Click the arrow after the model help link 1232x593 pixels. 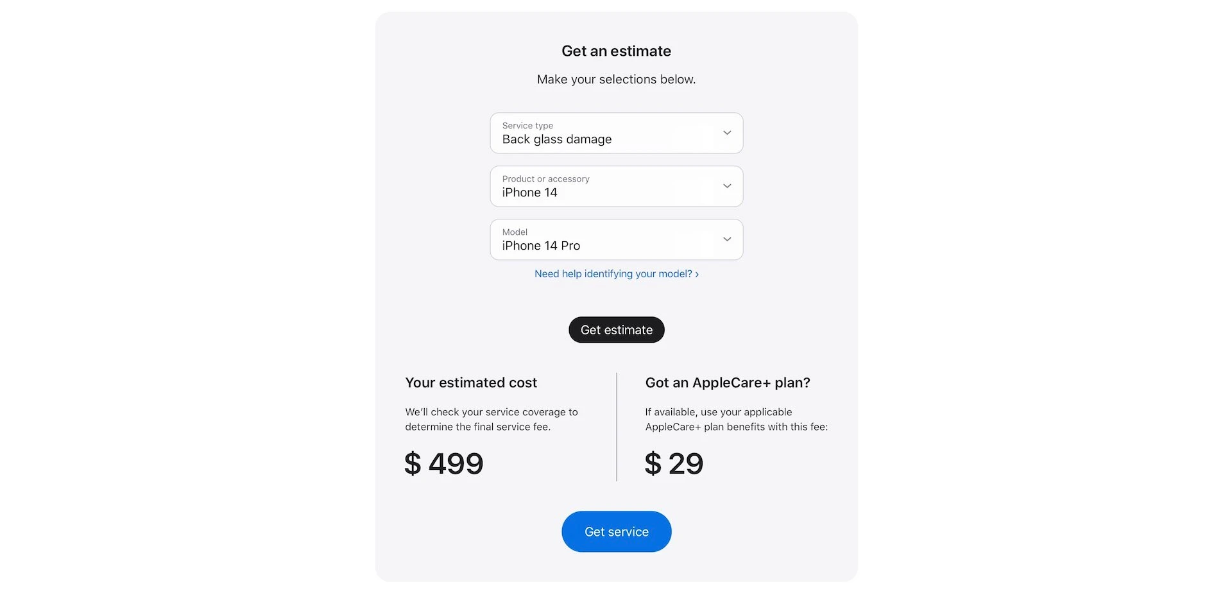pyautogui.click(x=697, y=274)
